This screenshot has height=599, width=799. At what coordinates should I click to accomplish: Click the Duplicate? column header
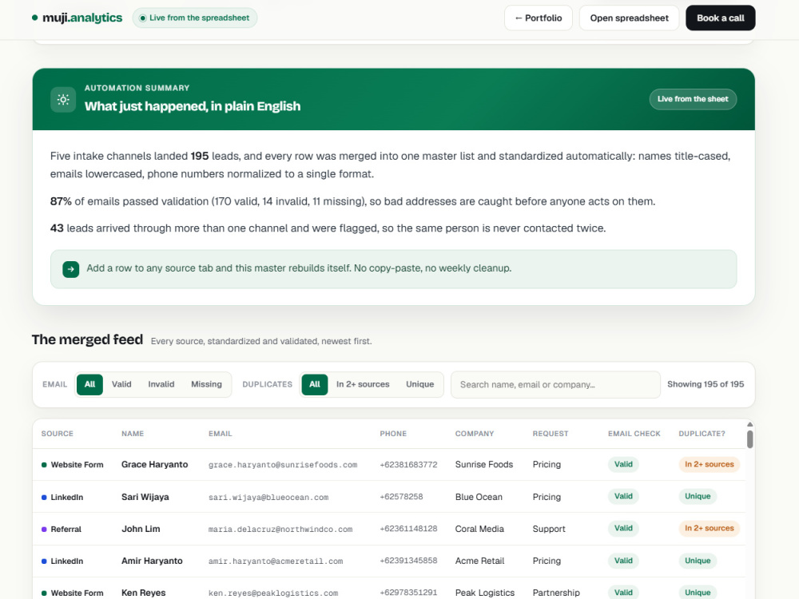tap(702, 434)
